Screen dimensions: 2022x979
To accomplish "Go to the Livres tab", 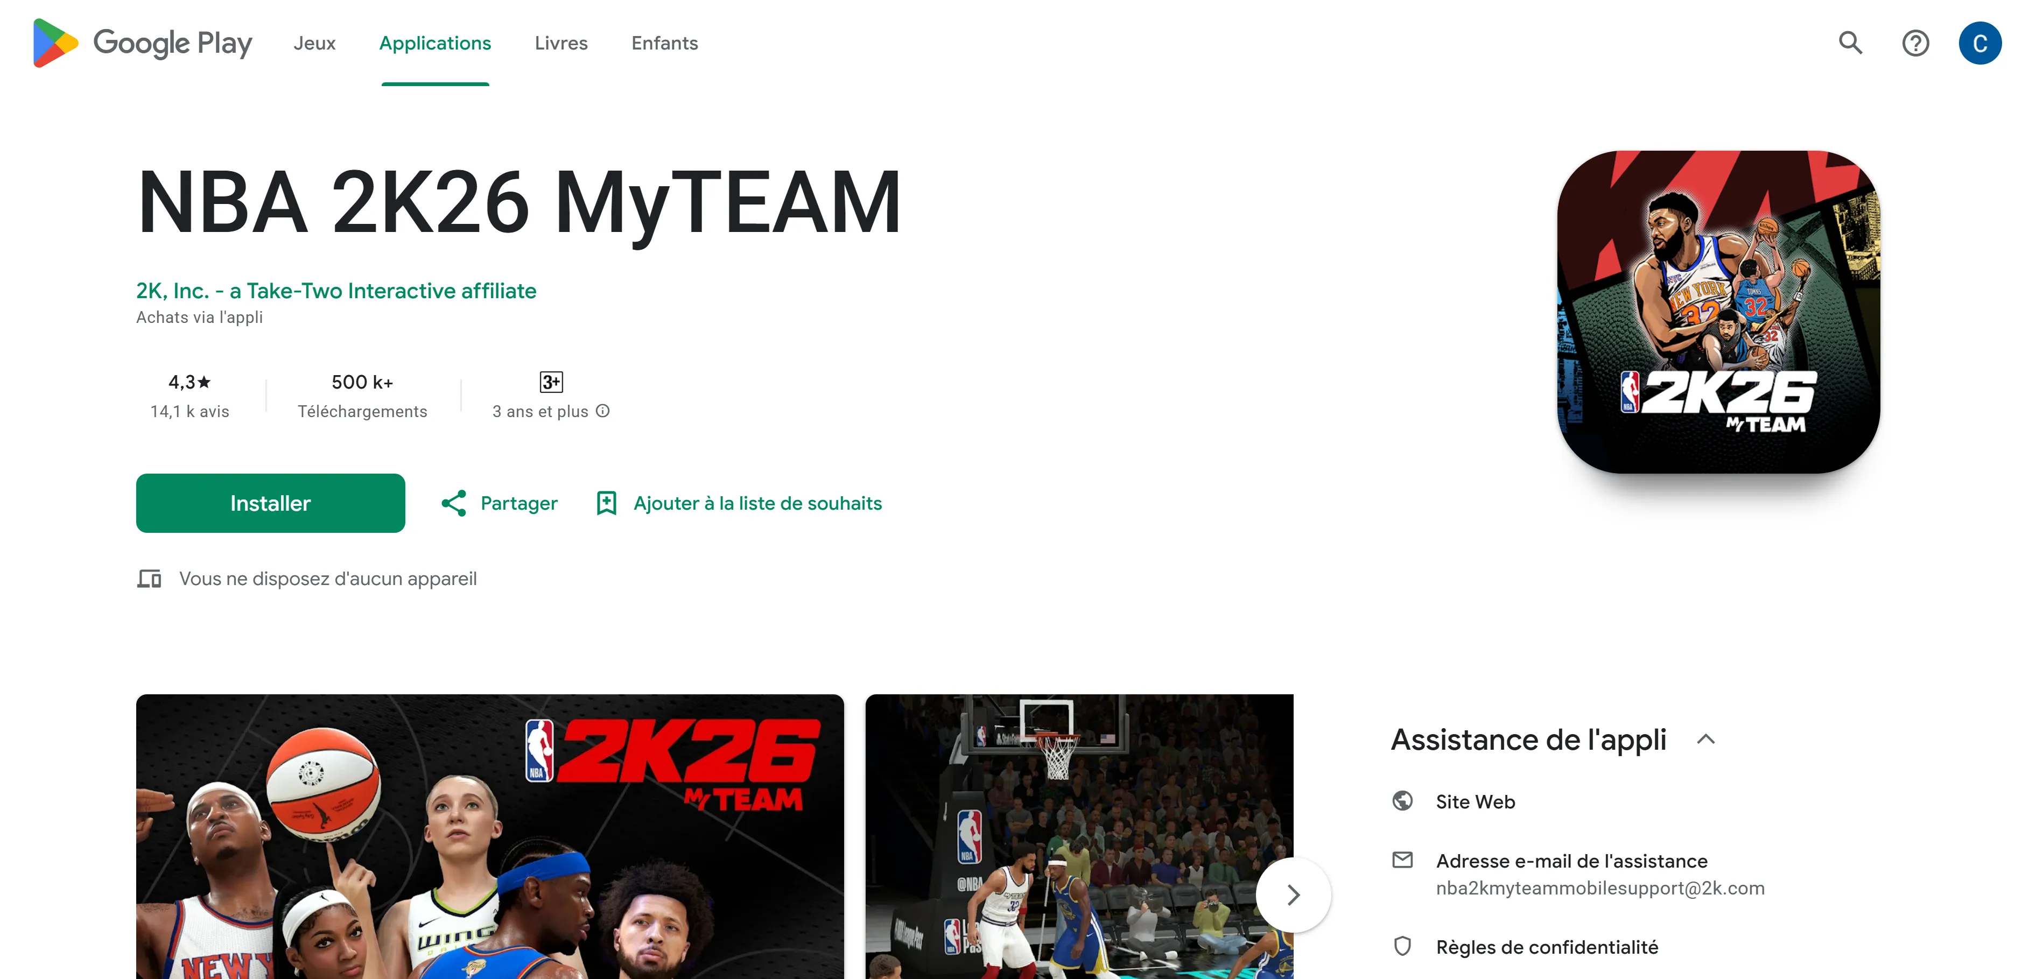I will pyautogui.click(x=560, y=43).
